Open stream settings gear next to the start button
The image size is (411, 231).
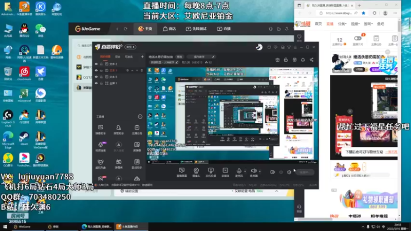(x=289, y=172)
